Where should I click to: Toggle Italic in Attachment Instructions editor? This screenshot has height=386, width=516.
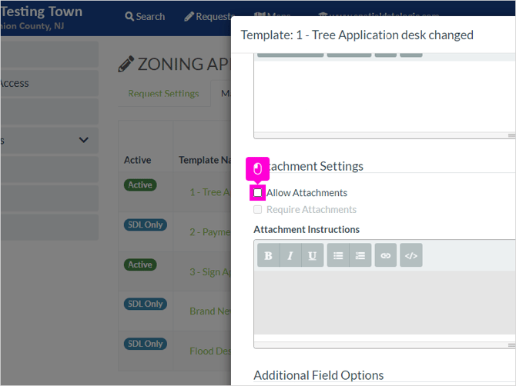pyautogui.click(x=290, y=255)
